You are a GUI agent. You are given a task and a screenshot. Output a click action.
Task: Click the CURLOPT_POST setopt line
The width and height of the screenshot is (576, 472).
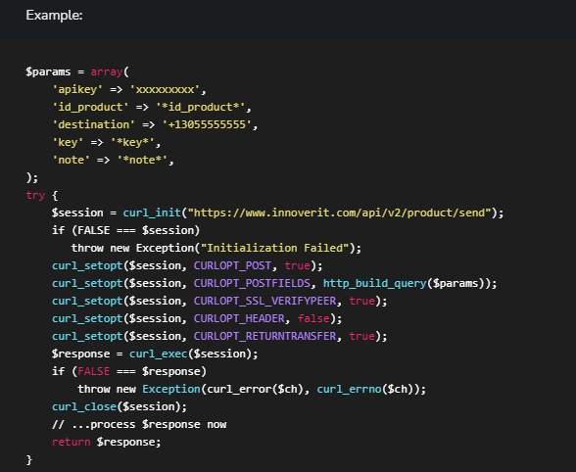(x=187, y=265)
